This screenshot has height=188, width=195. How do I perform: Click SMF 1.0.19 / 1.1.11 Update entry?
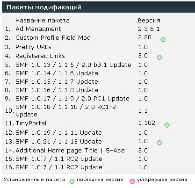[x=58, y=133]
